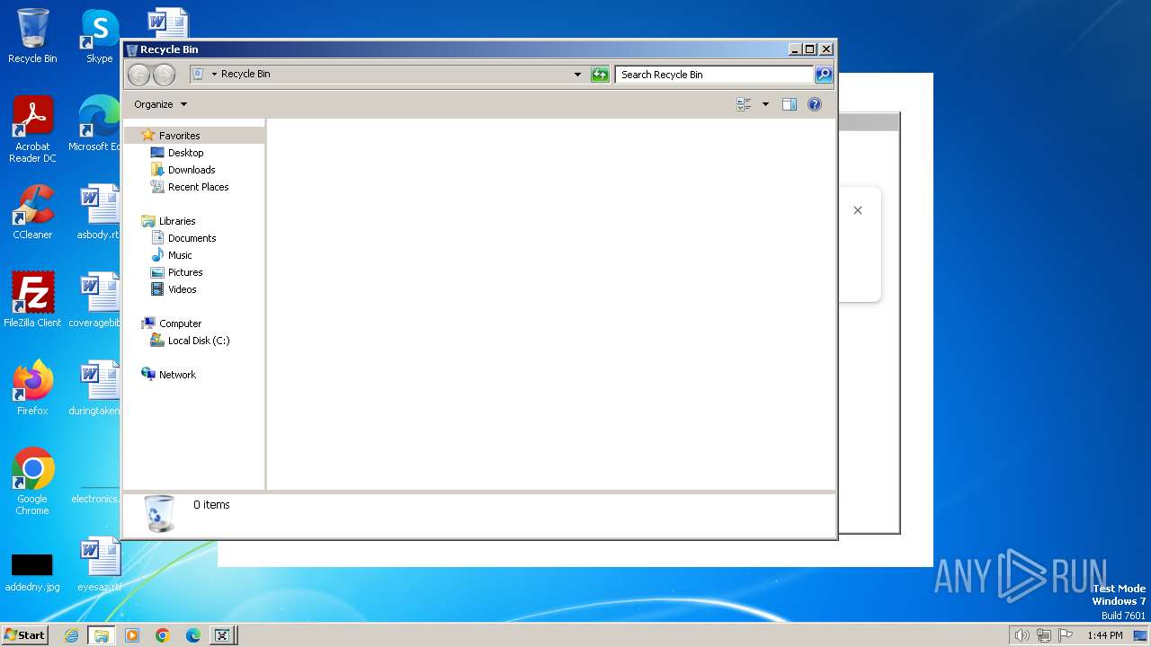Select Downloads under Favorites

(192, 170)
